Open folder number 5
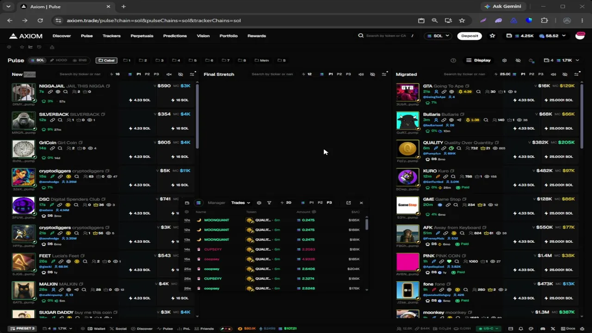 point(192,60)
